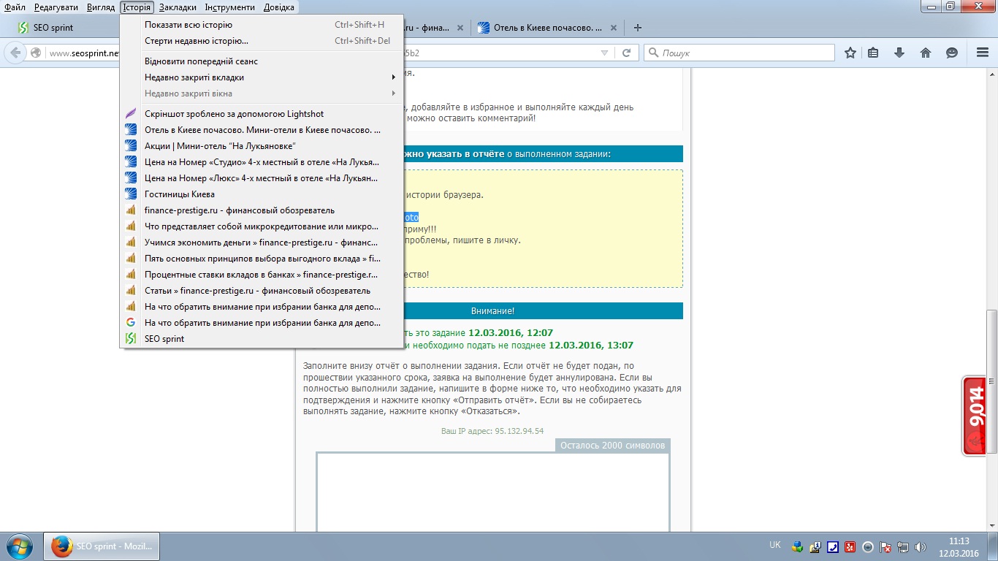The image size is (998, 561).
Task: Click the blue phone tray icon
Action: [x=832, y=546]
